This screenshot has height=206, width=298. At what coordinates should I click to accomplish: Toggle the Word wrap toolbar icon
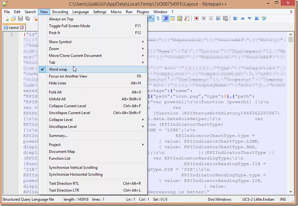pos(151,18)
